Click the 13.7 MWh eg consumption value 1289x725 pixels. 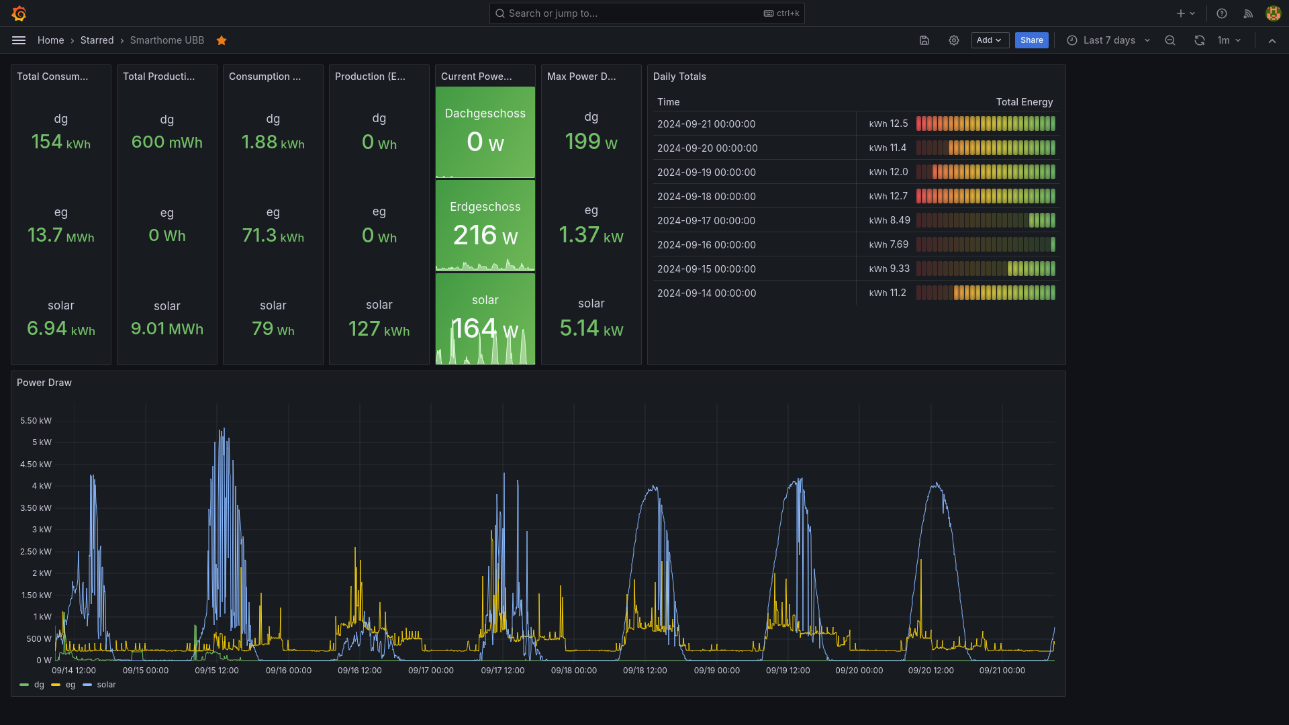[x=61, y=236]
